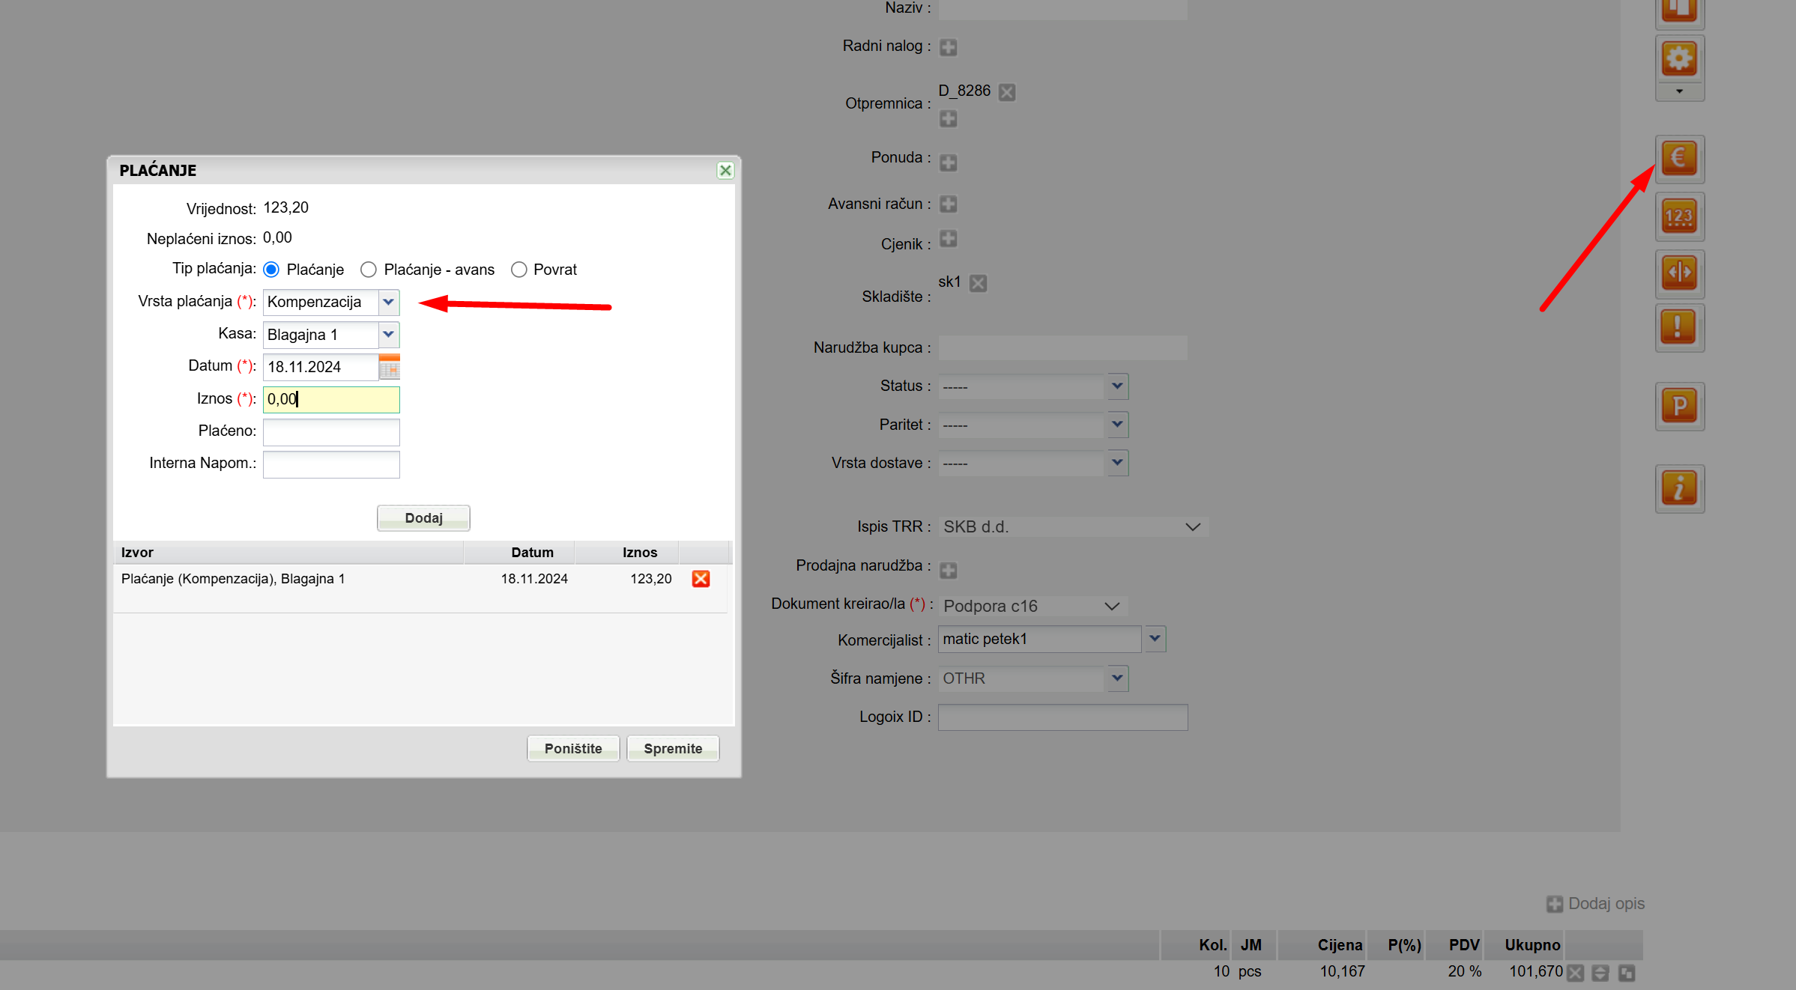Expand the Kasa Blagajna 1 dropdown

pyautogui.click(x=388, y=335)
